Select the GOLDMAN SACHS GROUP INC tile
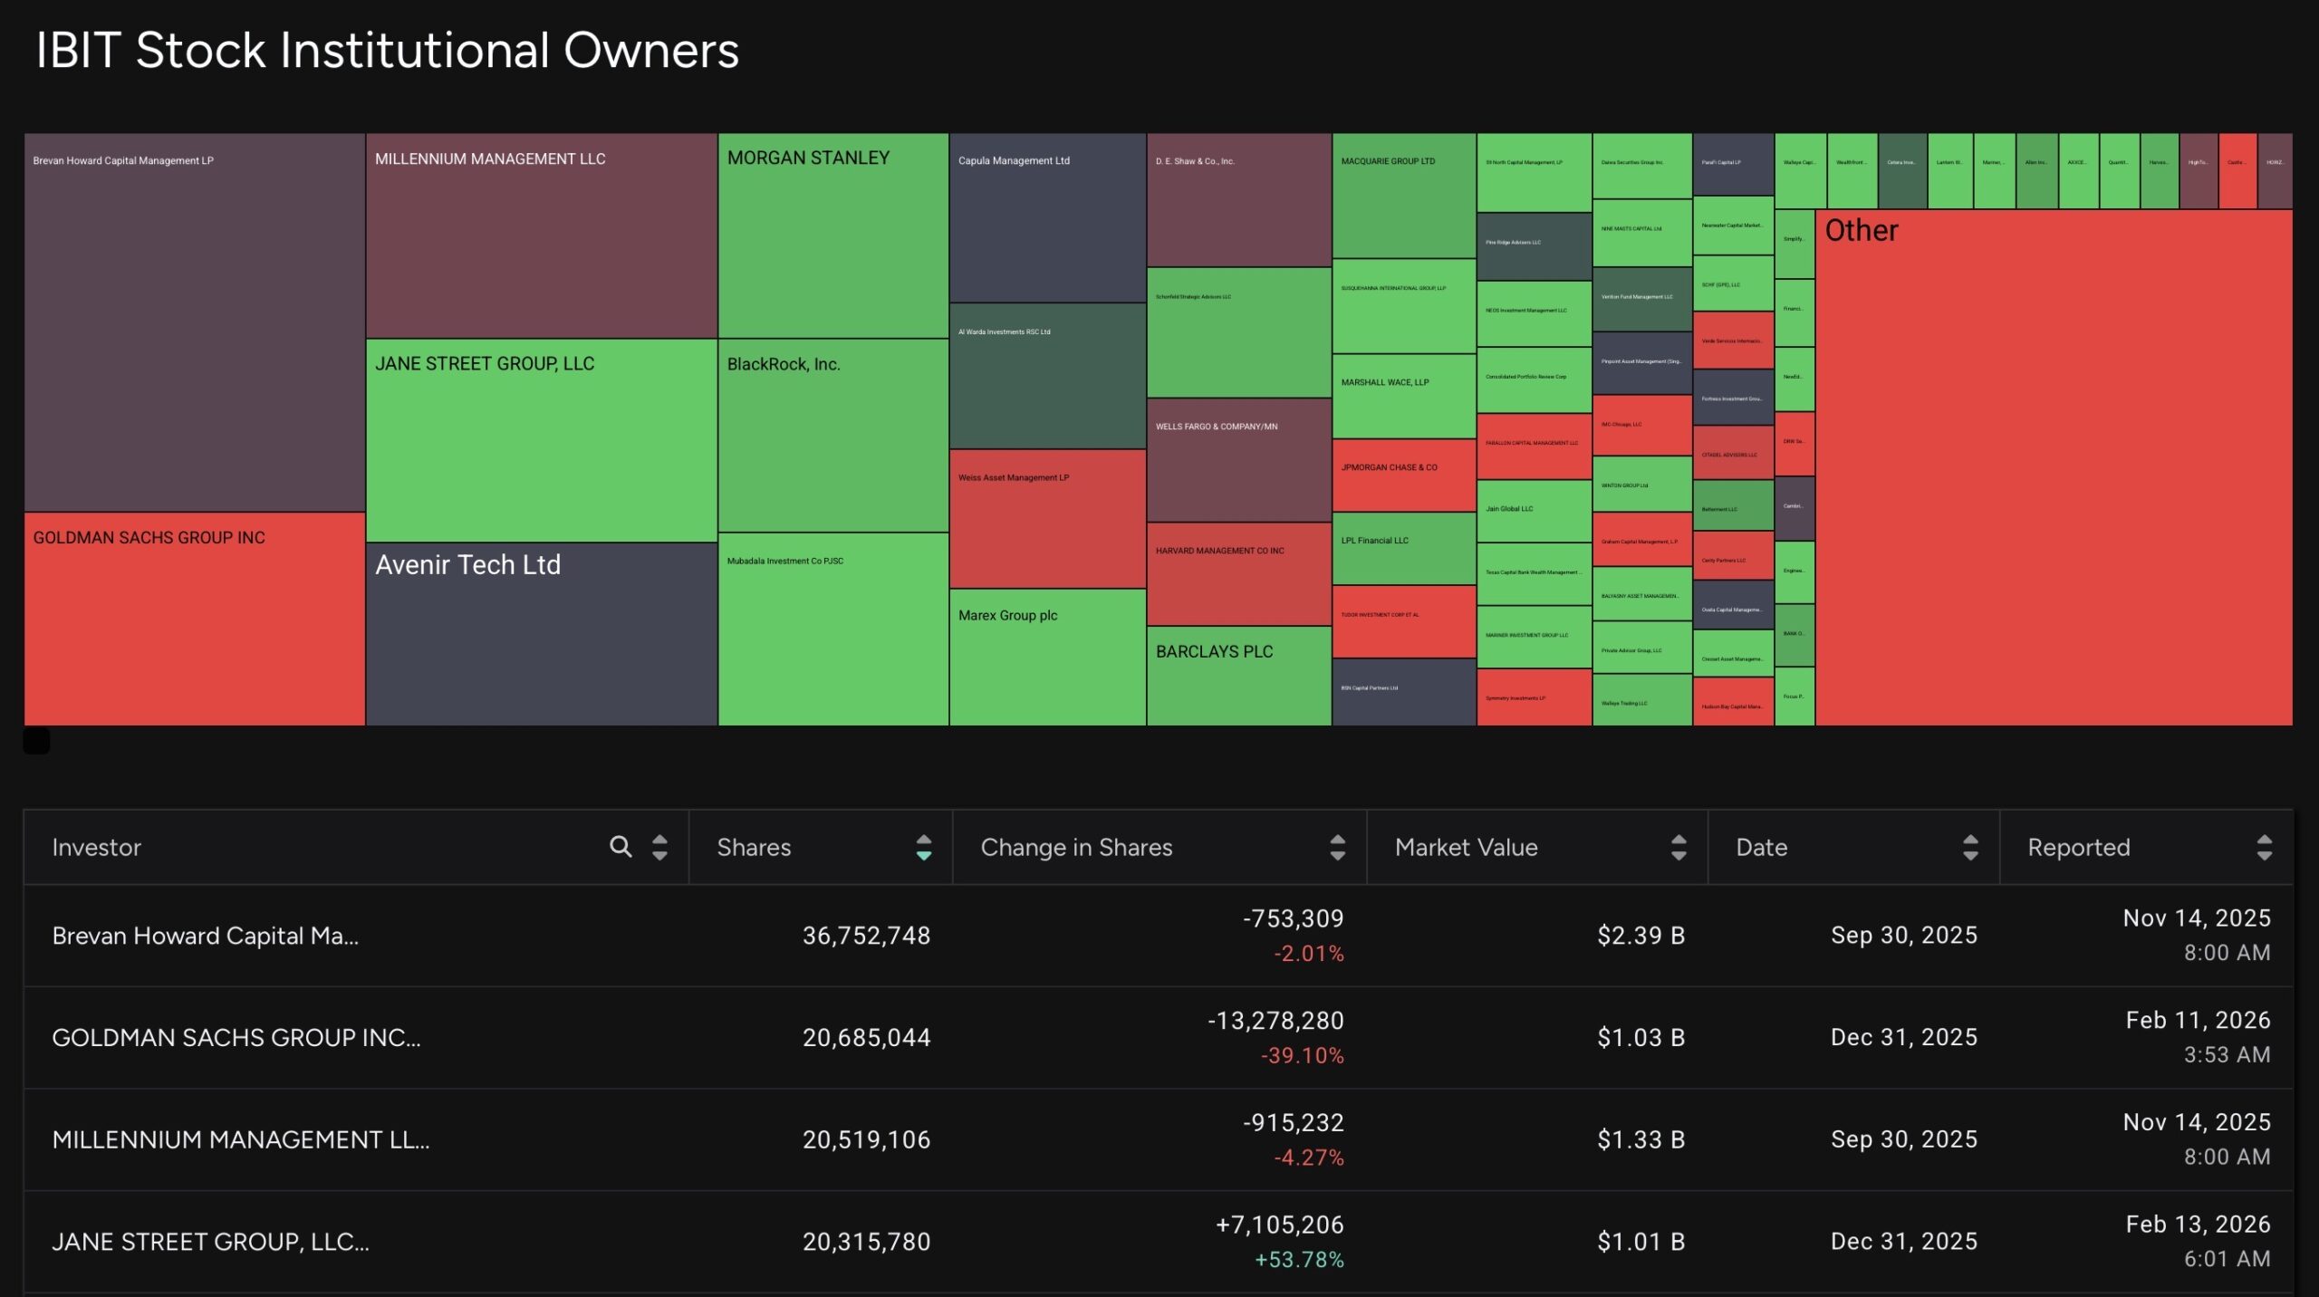The height and width of the screenshot is (1297, 2319). pos(192,625)
